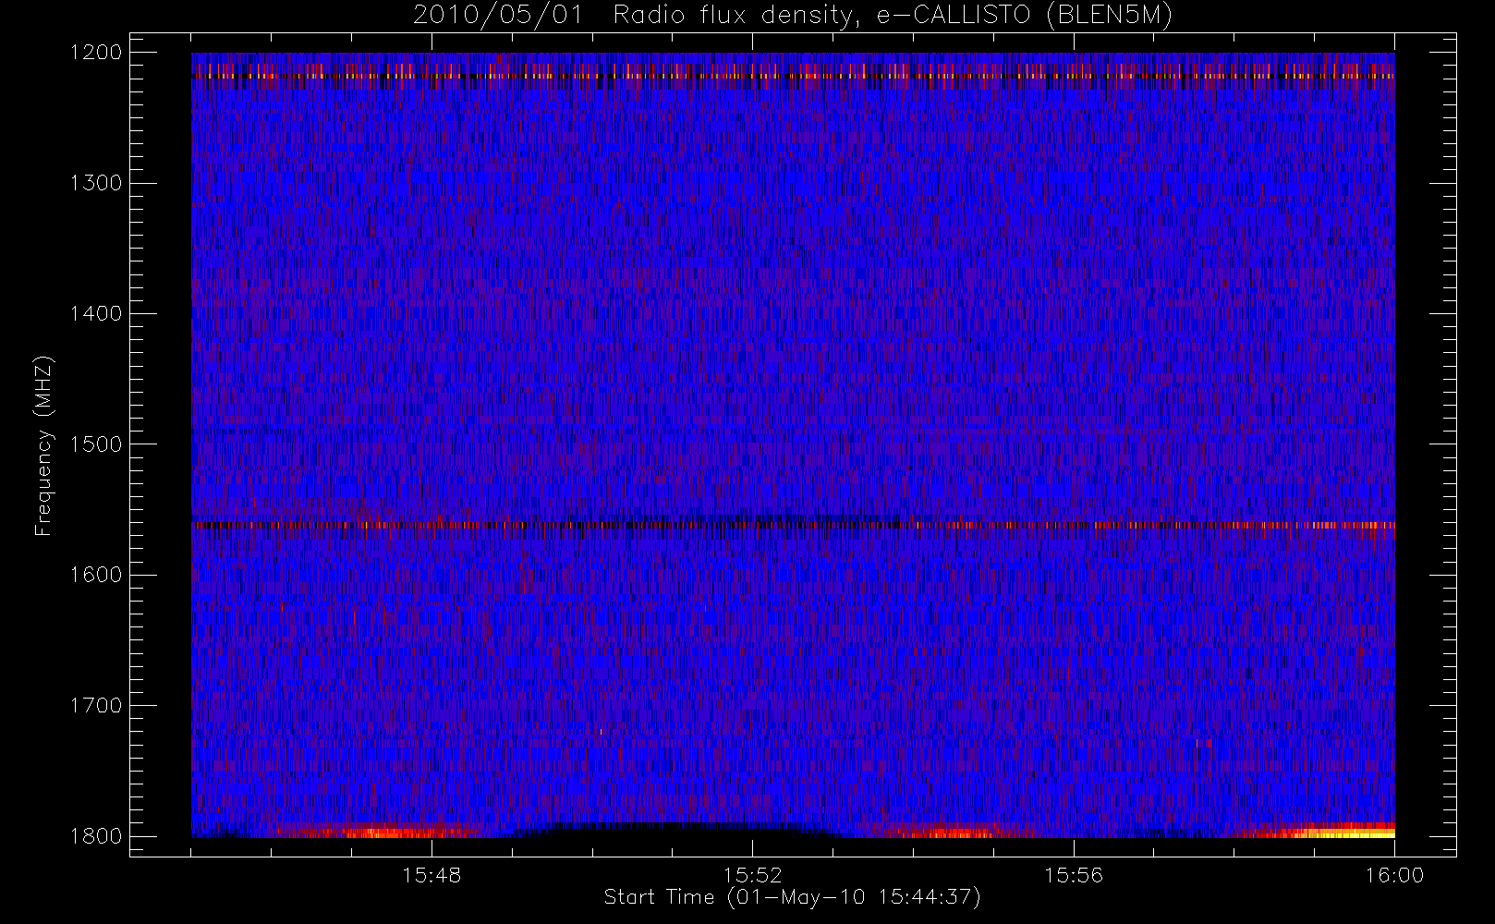
Task: Click the 1800 frequency tick label
Action: pos(96,835)
